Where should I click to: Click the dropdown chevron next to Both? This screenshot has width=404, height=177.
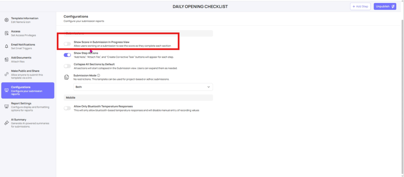click(x=208, y=87)
